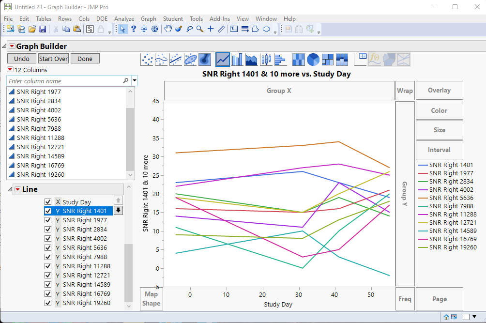Click the Save icon in toolbar

point(43,29)
